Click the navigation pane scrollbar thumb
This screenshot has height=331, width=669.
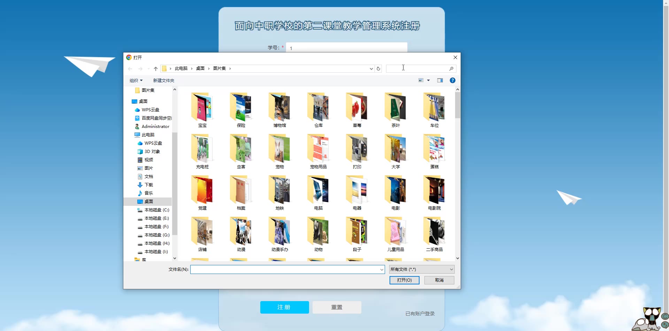(x=175, y=184)
